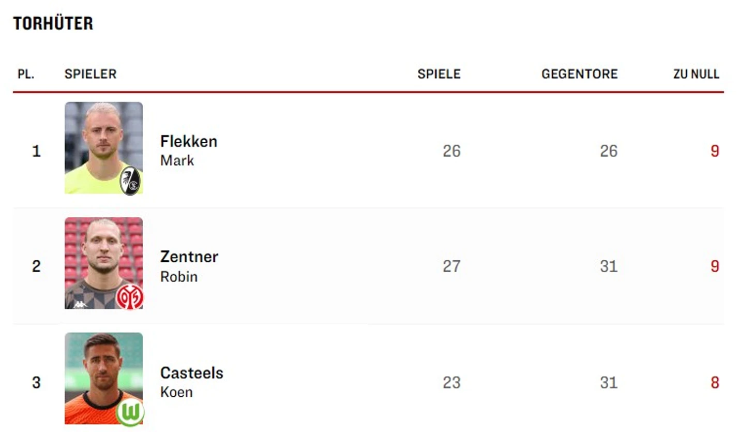Click the PL. column header
Screen dimensions: 755x432
[26, 74]
